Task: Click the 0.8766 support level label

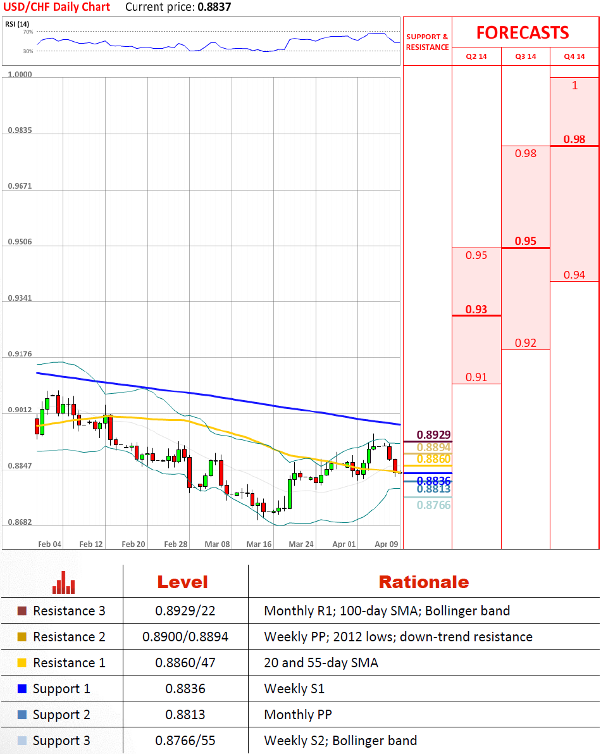Action: coord(433,505)
